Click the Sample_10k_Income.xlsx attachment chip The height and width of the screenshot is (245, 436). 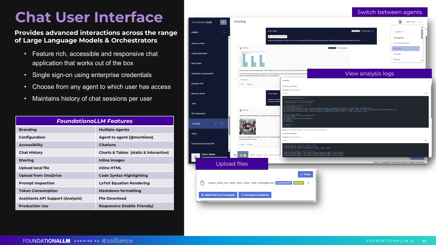coord(277,36)
